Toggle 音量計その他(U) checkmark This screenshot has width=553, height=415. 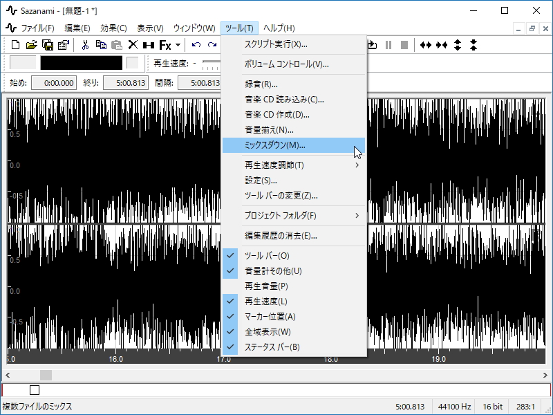click(x=294, y=270)
